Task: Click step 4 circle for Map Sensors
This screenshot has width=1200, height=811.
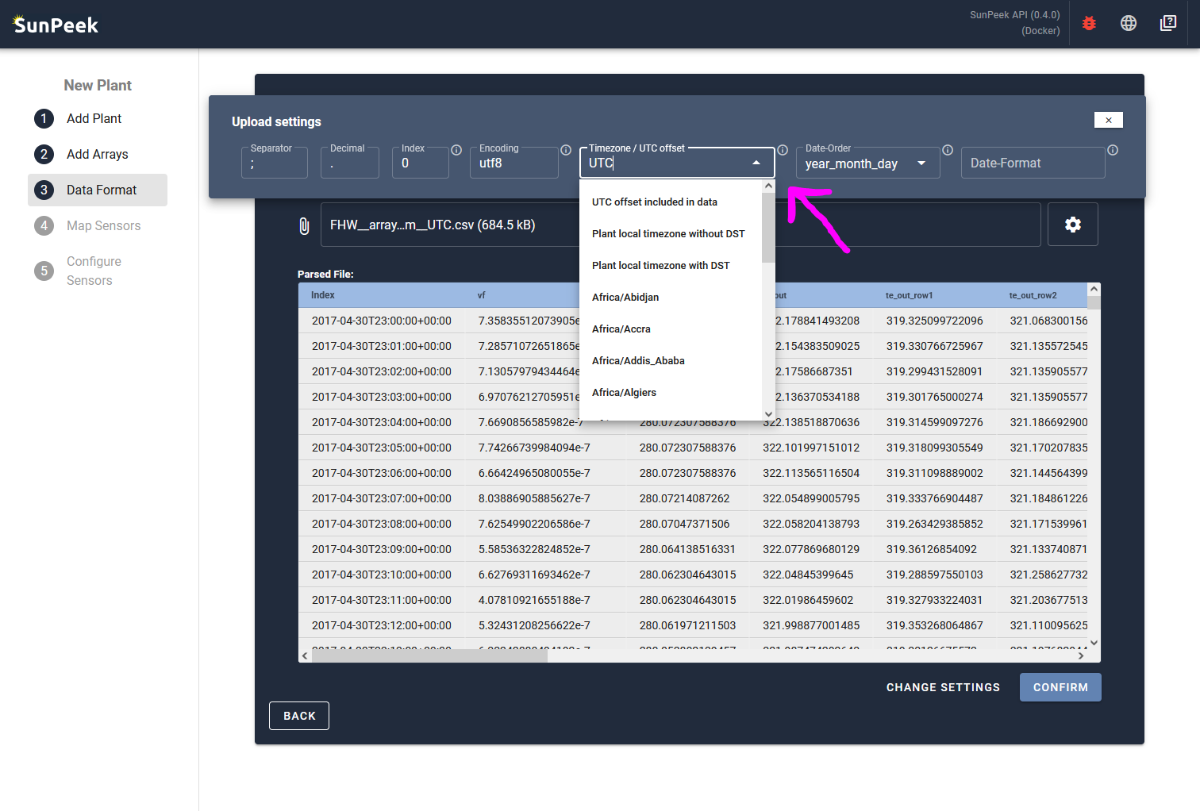Action: 44,225
